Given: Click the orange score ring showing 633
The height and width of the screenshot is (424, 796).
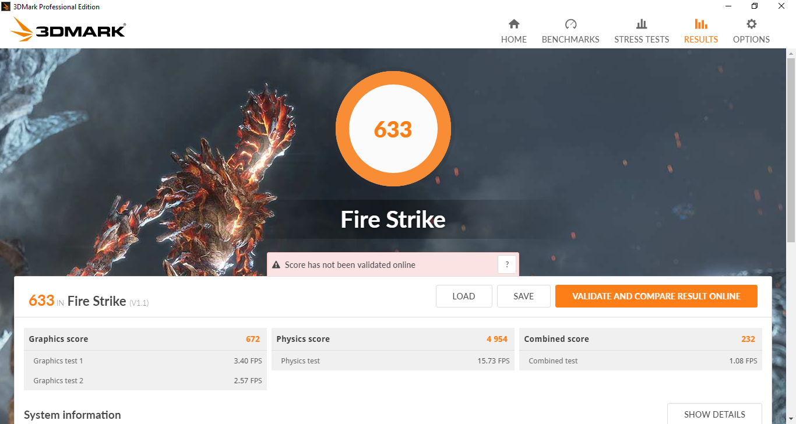Looking at the screenshot, I should pyautogui.click(x=393, y=129).
